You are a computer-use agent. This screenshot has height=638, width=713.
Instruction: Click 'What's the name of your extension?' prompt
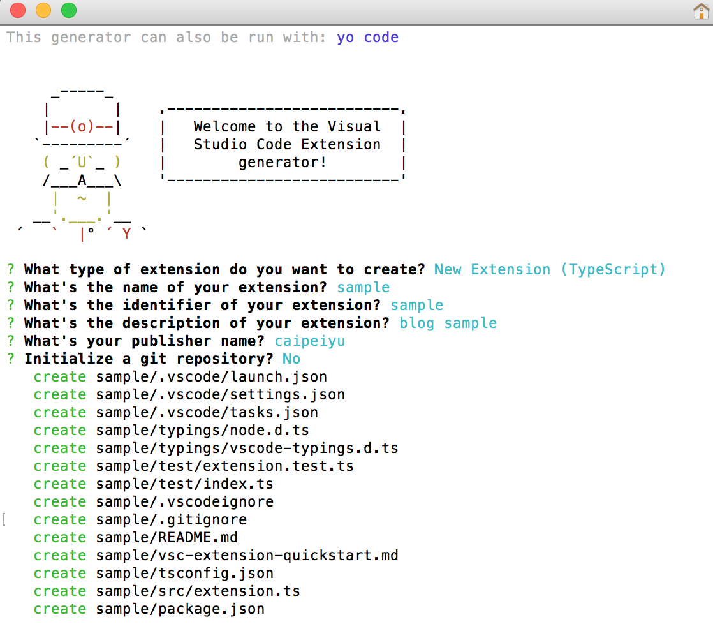[175, 287]
